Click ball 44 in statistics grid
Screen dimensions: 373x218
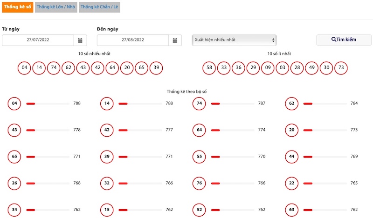point(292,157)
